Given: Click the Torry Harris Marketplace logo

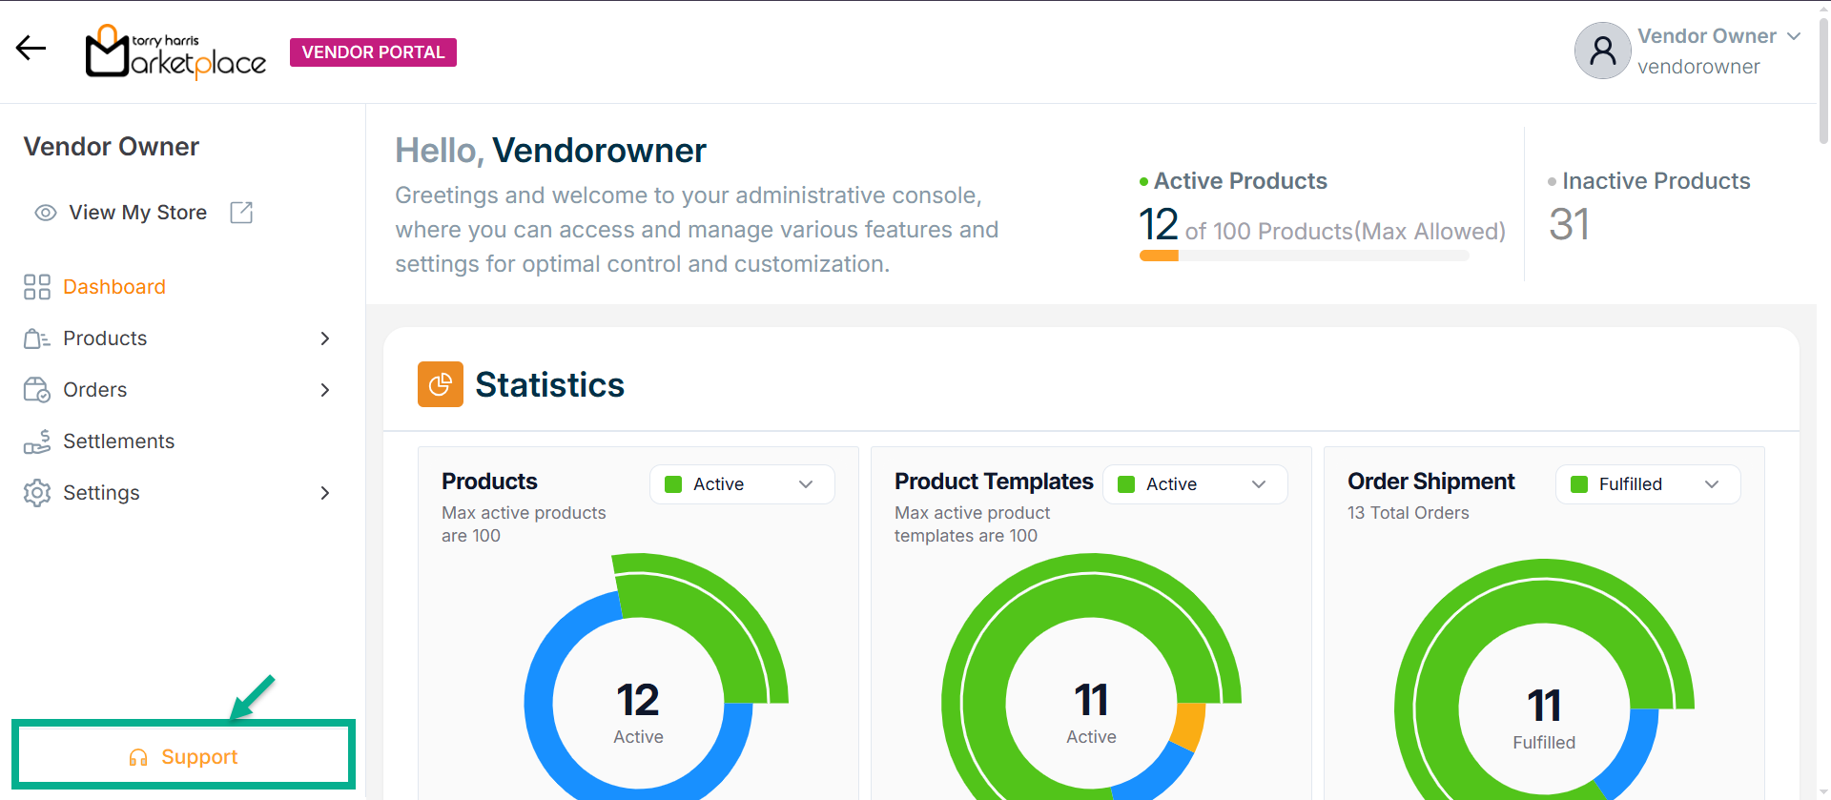Looking at the screenshot, I should tap(175, 52).
